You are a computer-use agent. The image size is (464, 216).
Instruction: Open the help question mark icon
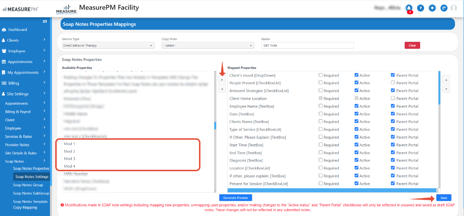point(421,8)
